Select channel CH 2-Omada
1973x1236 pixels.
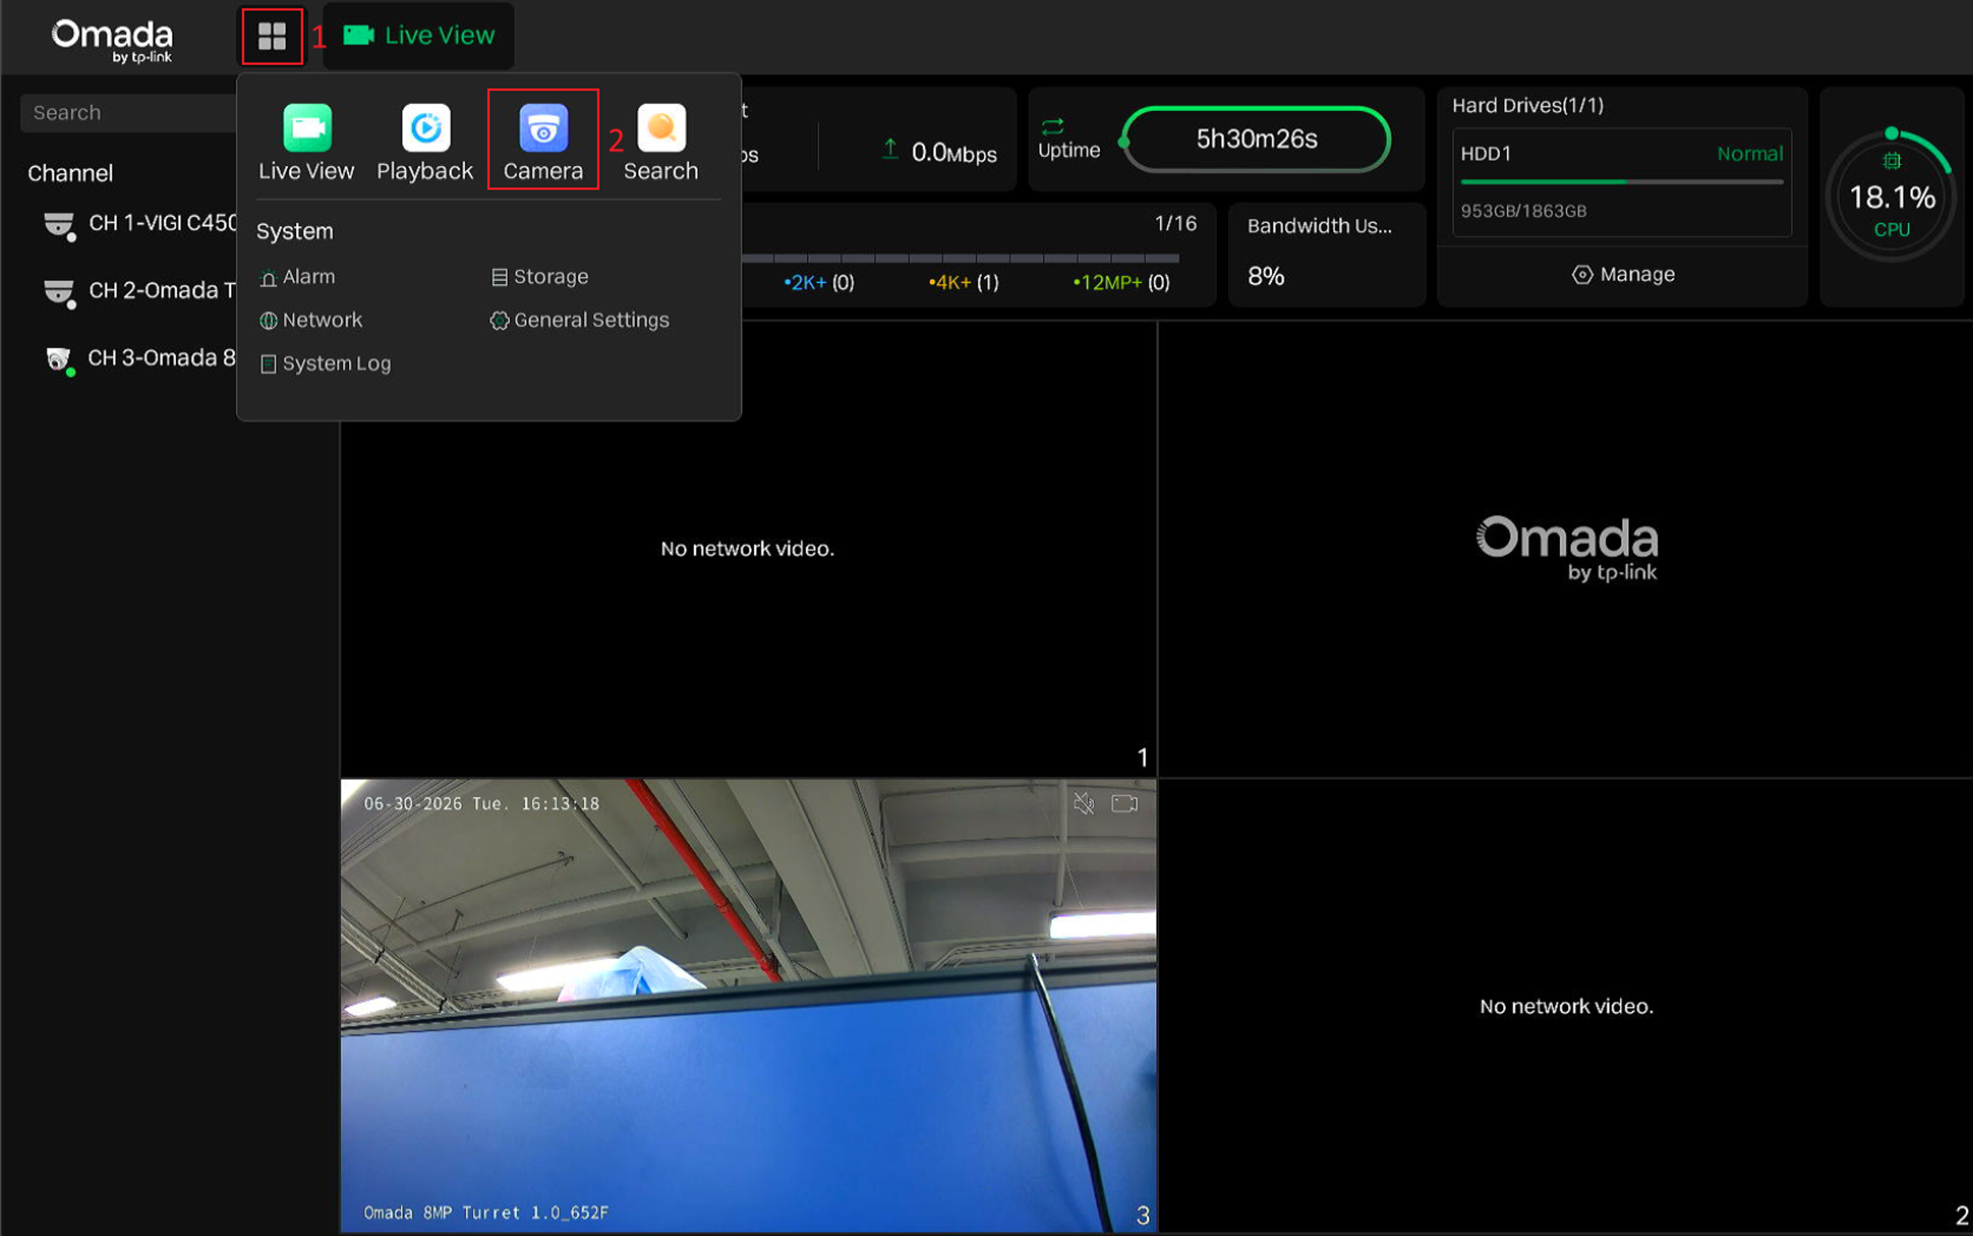pos(139,291)
